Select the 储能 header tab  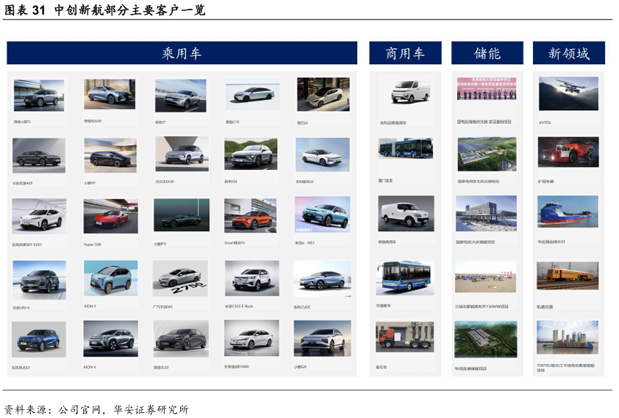click(x=487, y=53)
